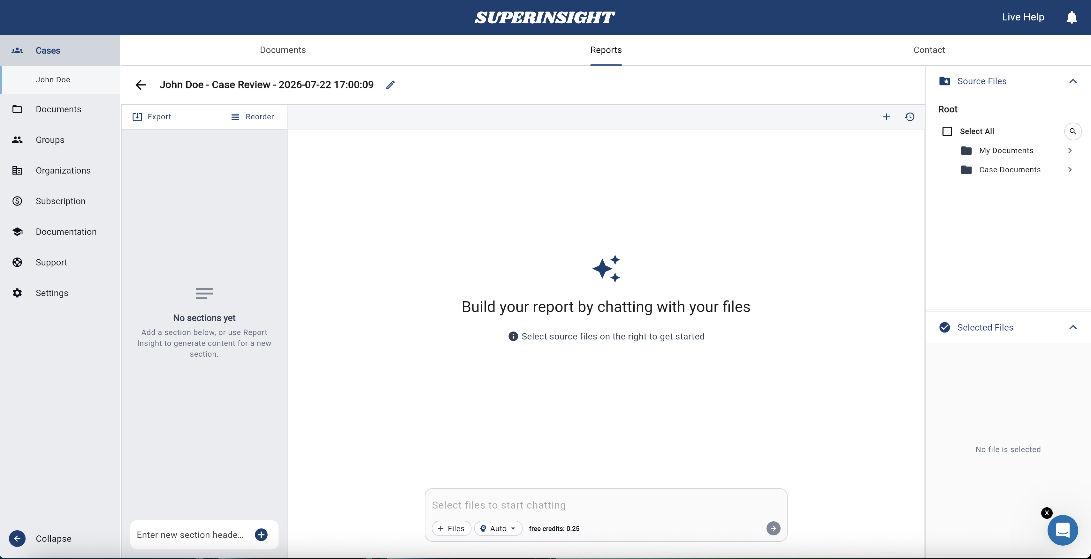Open the Subscription dollar icon

(17, 201)
